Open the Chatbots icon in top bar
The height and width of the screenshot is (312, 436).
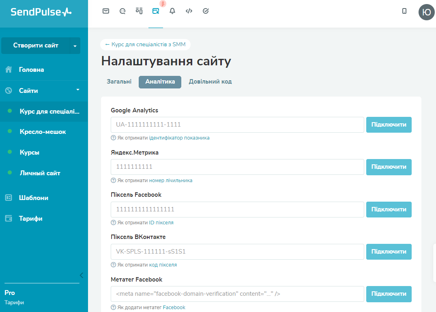(122, 11)
